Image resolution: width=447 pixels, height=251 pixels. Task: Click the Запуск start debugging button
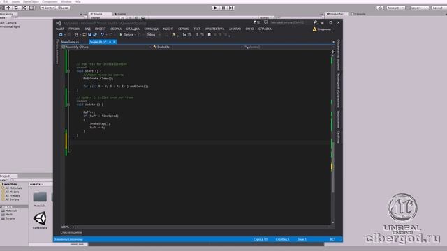(x=126, y=35)
